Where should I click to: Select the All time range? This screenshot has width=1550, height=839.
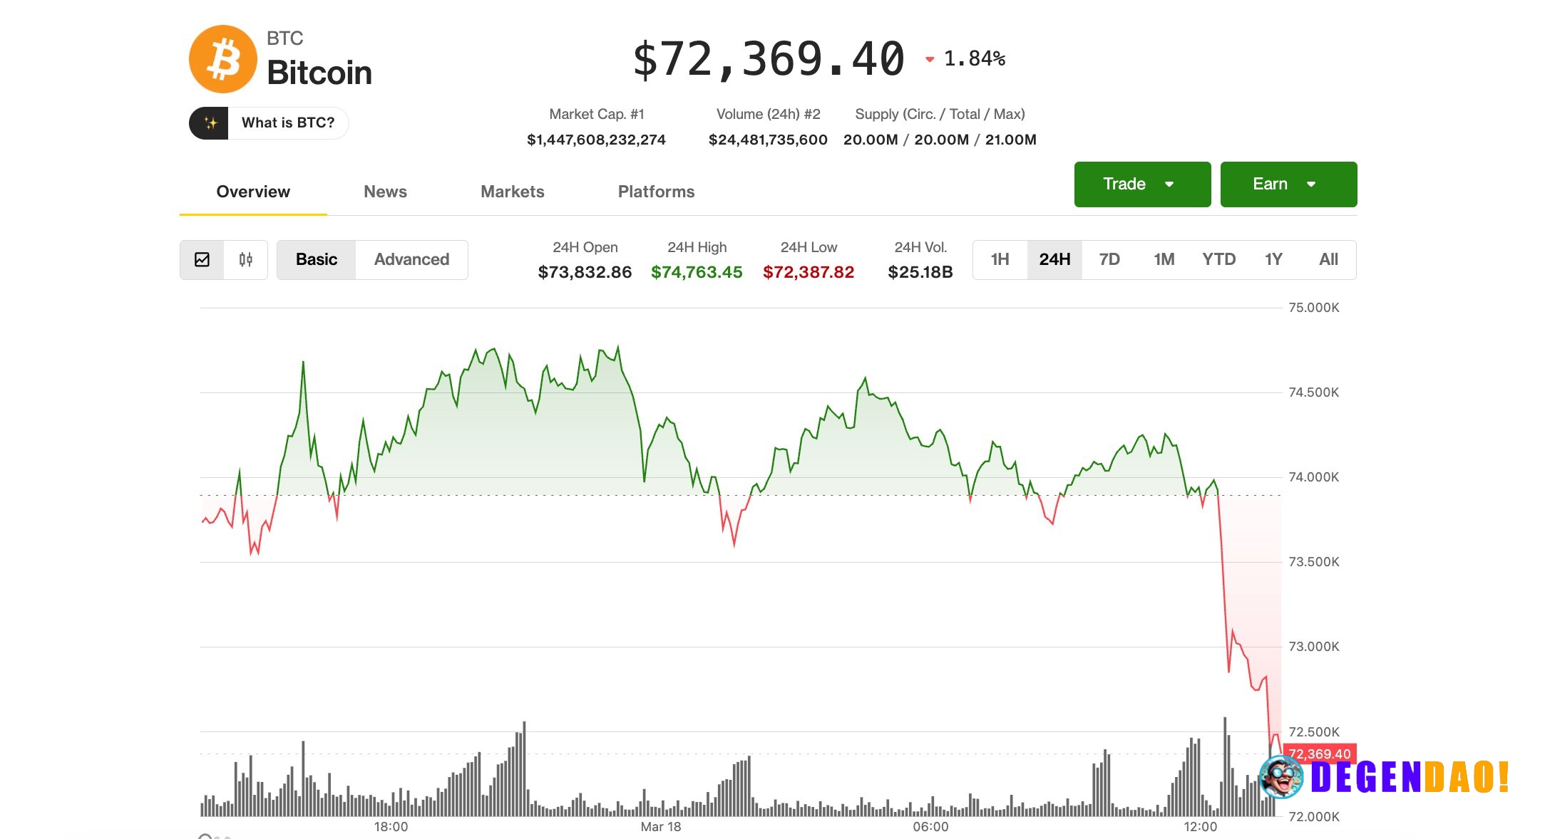(x=1329, y=259)
